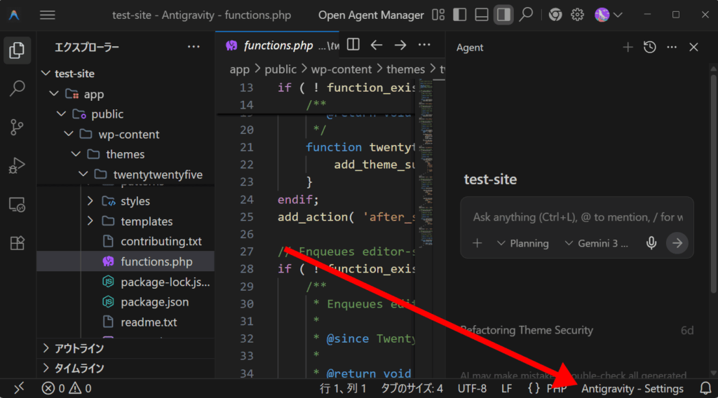The image size is (718, 398).
Task: Select the functions.php editor tab
Action: pos(277,46)
